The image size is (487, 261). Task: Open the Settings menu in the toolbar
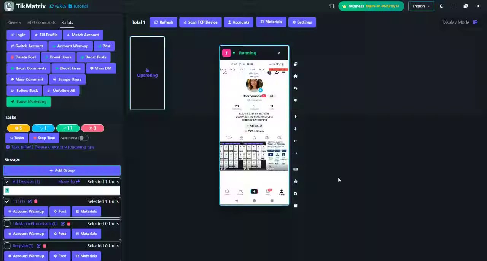click(302, 22)
